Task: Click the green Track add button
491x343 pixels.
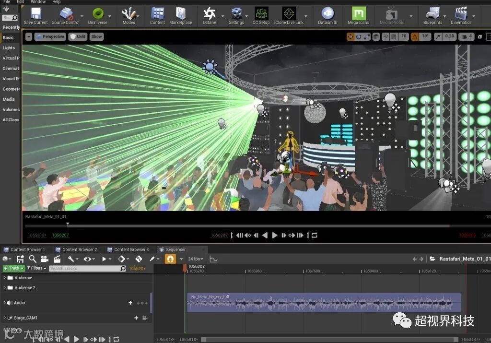Action: click(14, 268)
